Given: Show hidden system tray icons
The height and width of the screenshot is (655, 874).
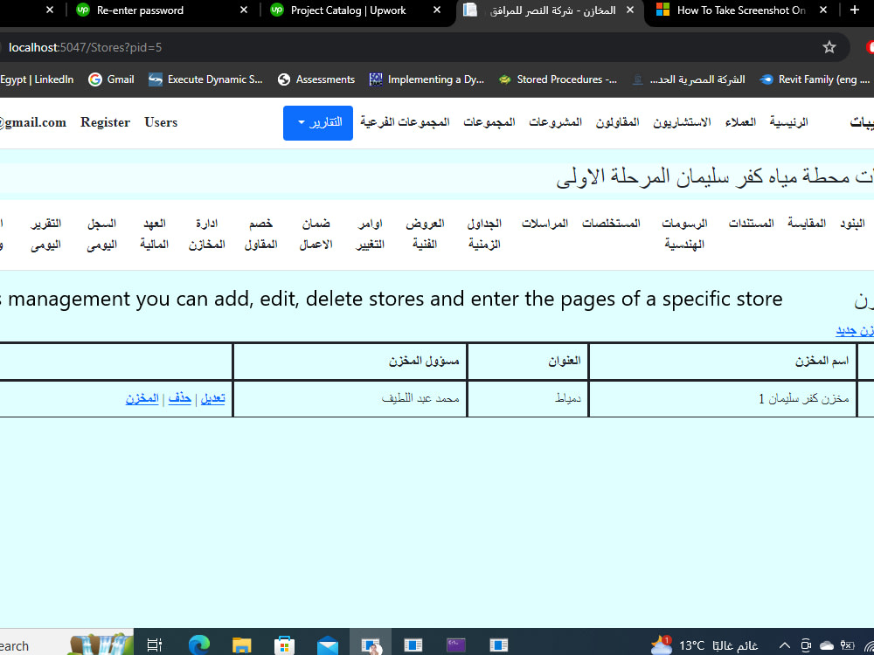Looking at the screenshot, I should click(x=784, y=645).
